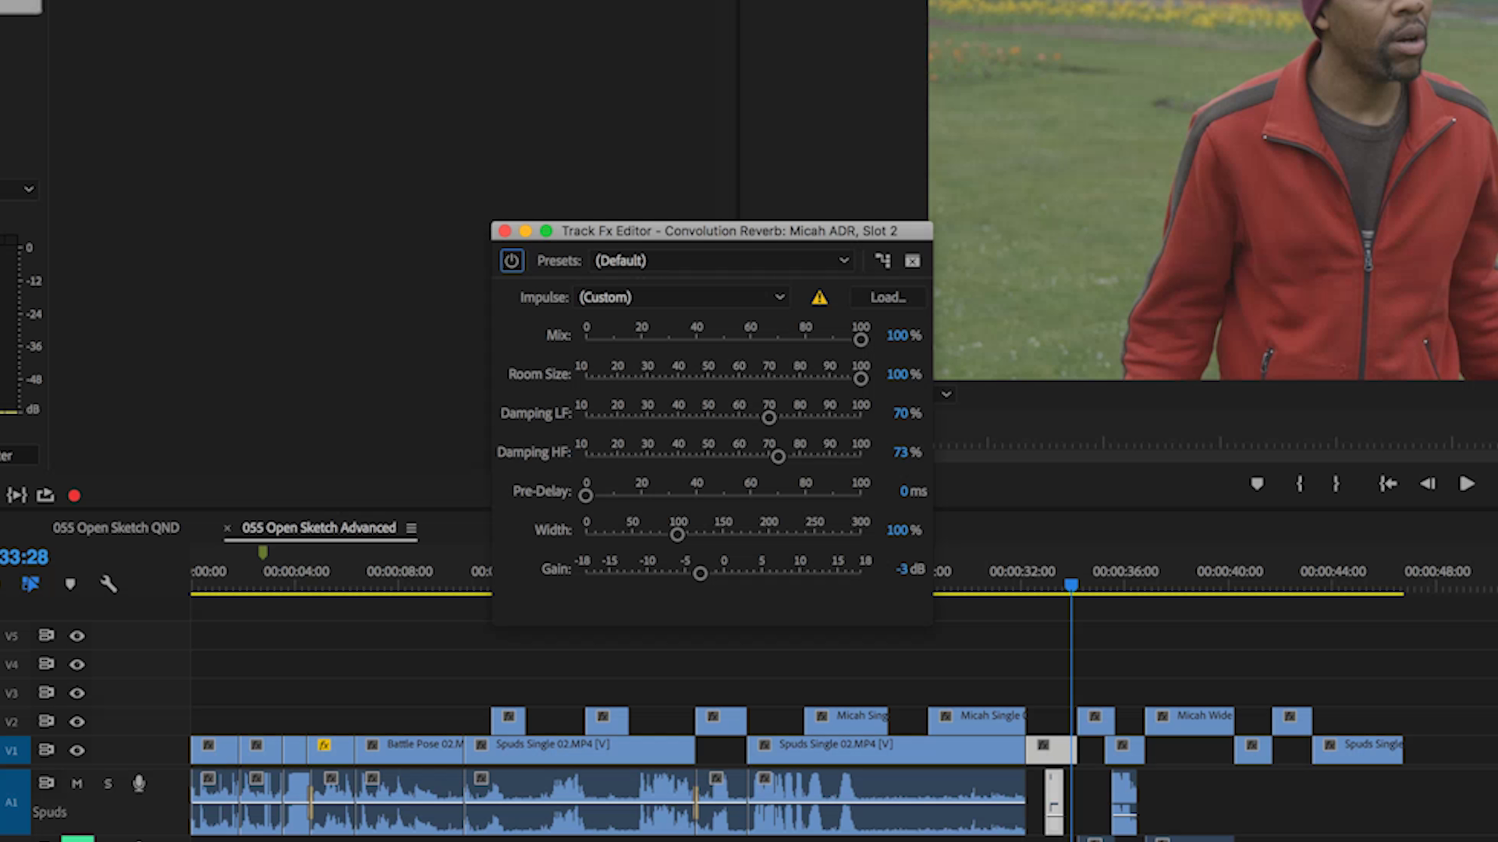Image resolution: width=1498 pixels, height=842 pixels.
Task: Click the Width slider handle
Action: click(x=677, y=535)
